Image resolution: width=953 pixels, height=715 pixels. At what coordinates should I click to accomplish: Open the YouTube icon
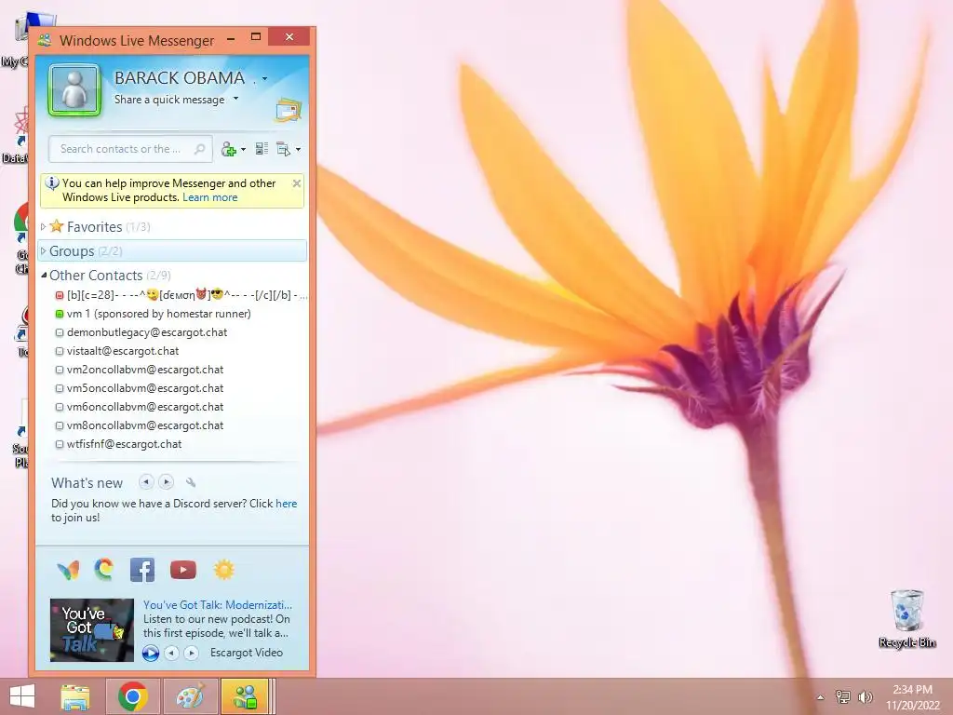(183, 570)
